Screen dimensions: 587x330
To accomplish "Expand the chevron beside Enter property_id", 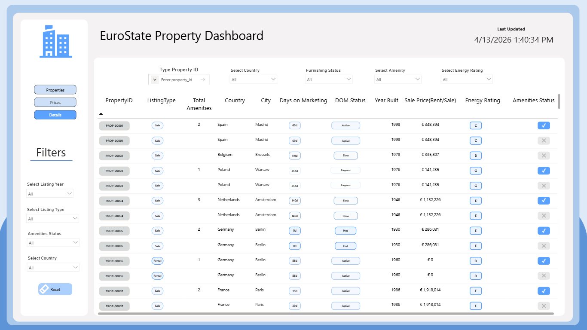I will [155, 79].
